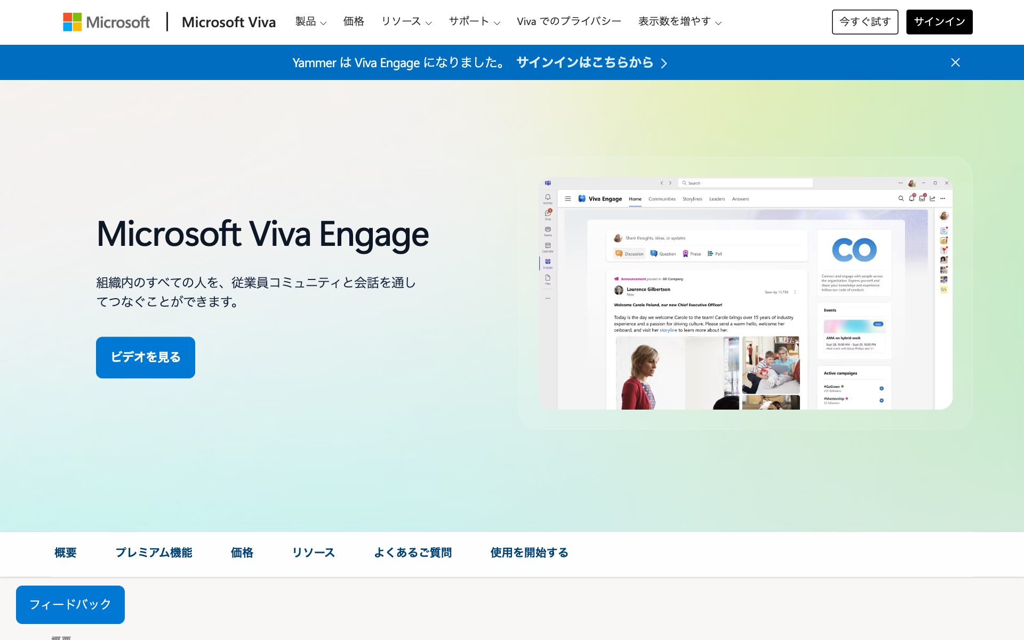Screen dimensions: 1024x640
Task: Click the Microsoft Viva Engage heading
Action: click(263, 235)
